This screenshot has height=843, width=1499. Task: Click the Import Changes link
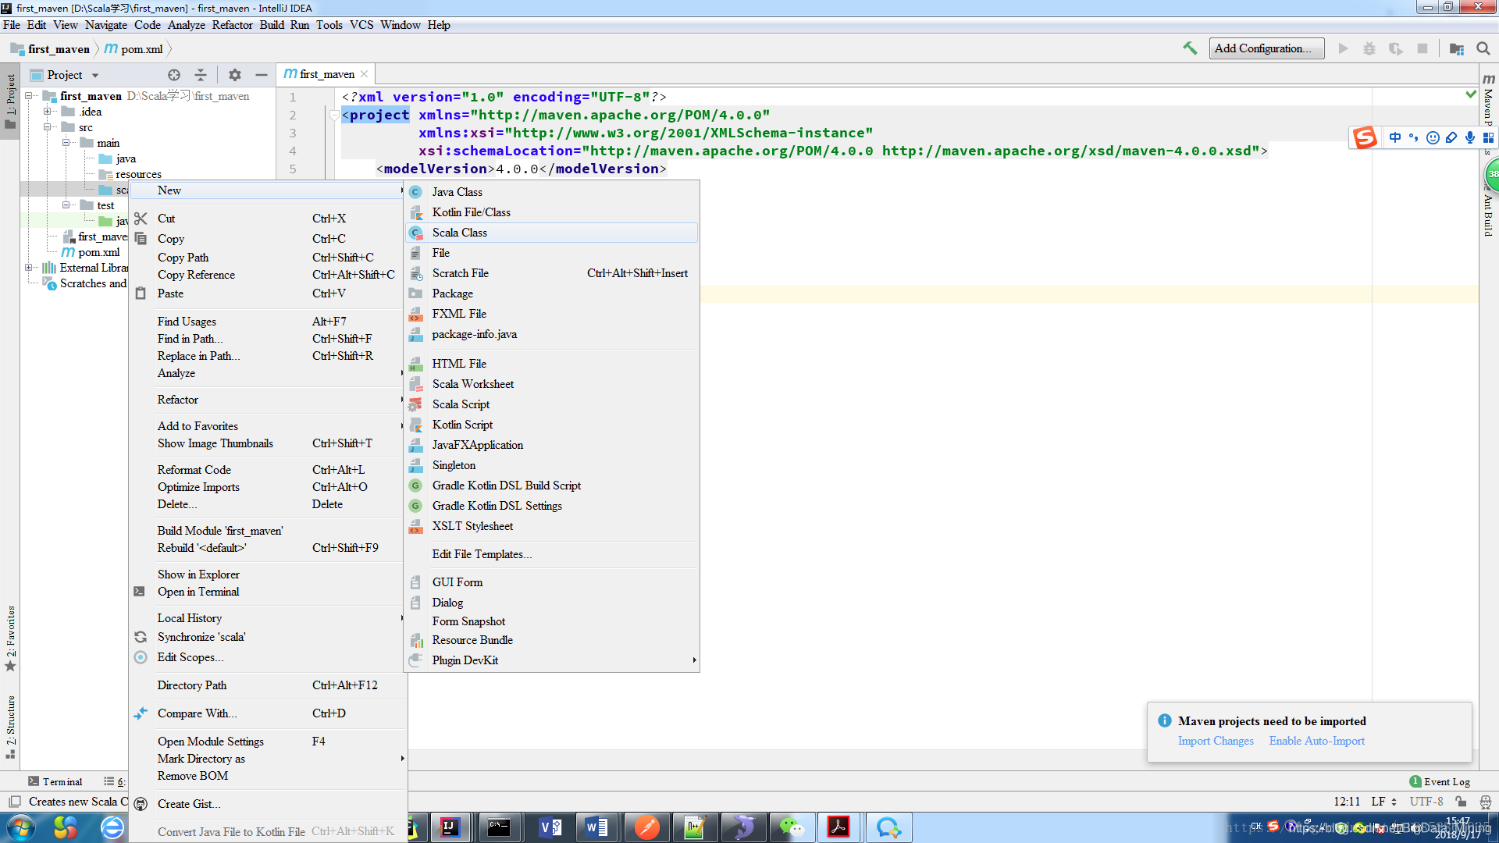pyautogui.click(x=1215, y=741)
